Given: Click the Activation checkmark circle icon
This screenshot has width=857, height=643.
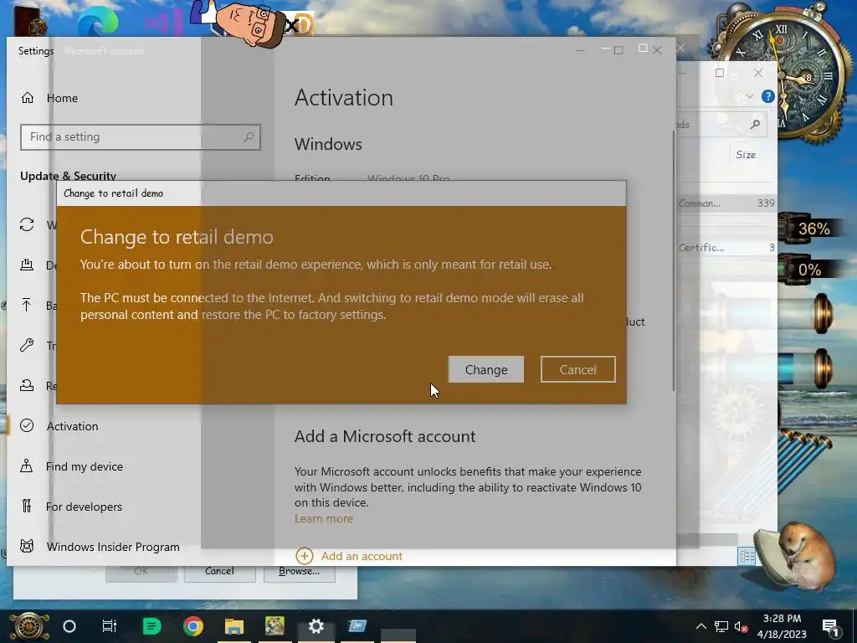Looking at the screenshot, I should coord(27,426).
